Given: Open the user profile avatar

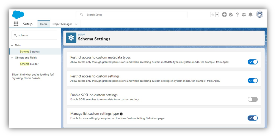Looking at the screenshot, I should [x=260, y=15].
